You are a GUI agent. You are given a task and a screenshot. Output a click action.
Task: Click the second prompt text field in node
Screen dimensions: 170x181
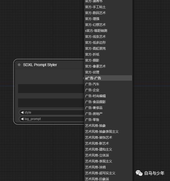point(51,103)
